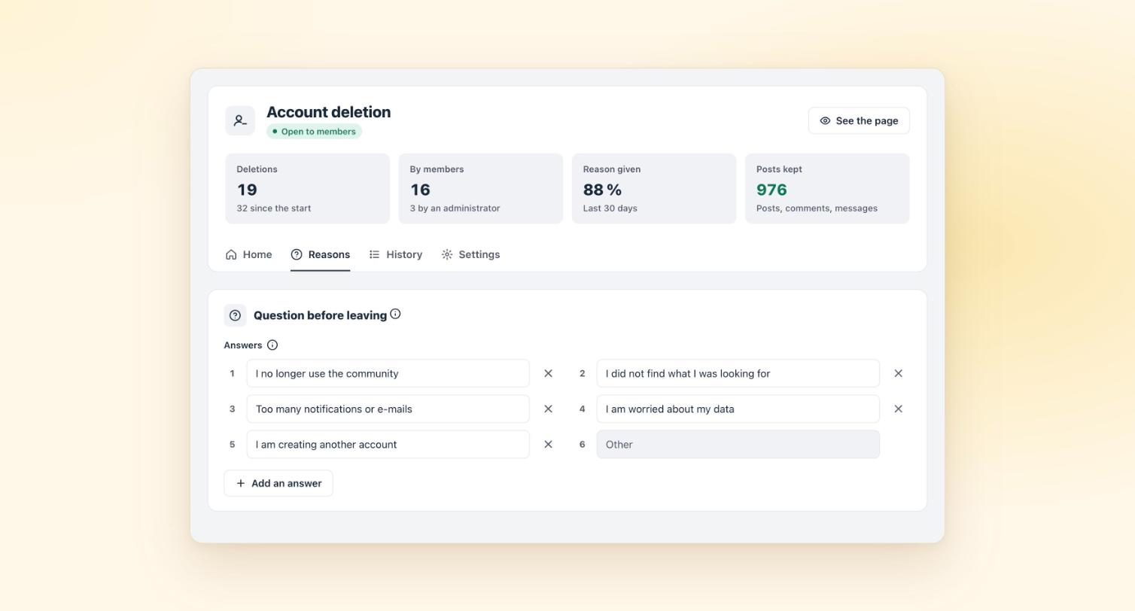Click the Posts kept 976 card
Viewport: 1135px width, 611px height.
pyautogui.click(x=827, y=188)
